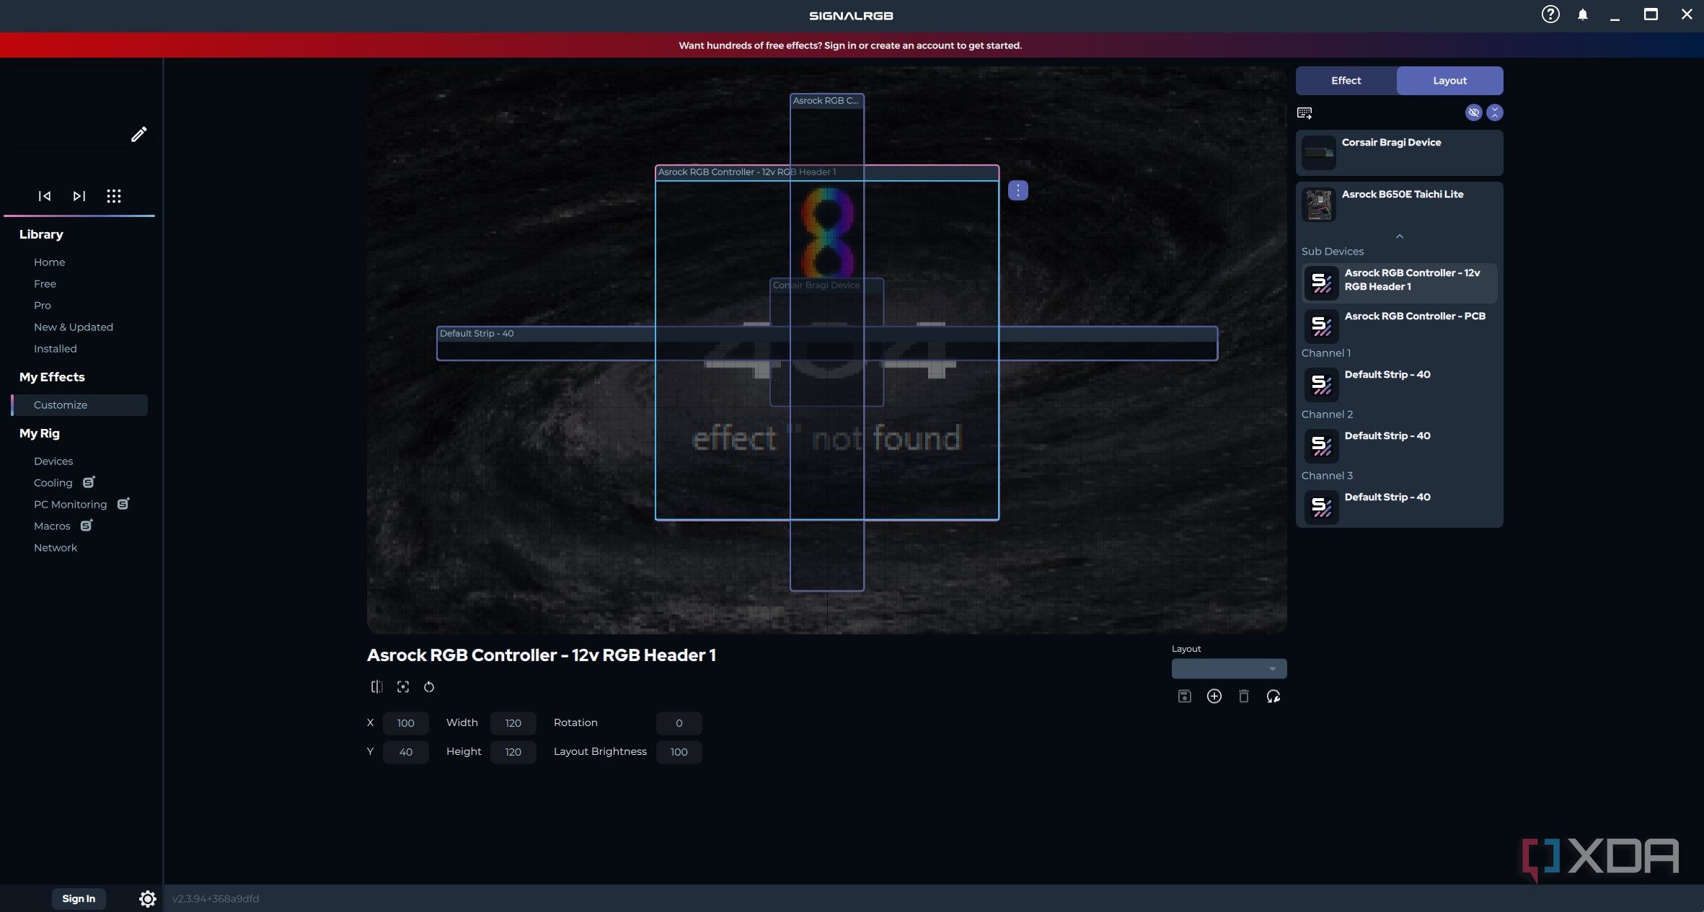1704x912 pixels.
Task: Switch to the Effect tab
Action: coord(1346,81)
